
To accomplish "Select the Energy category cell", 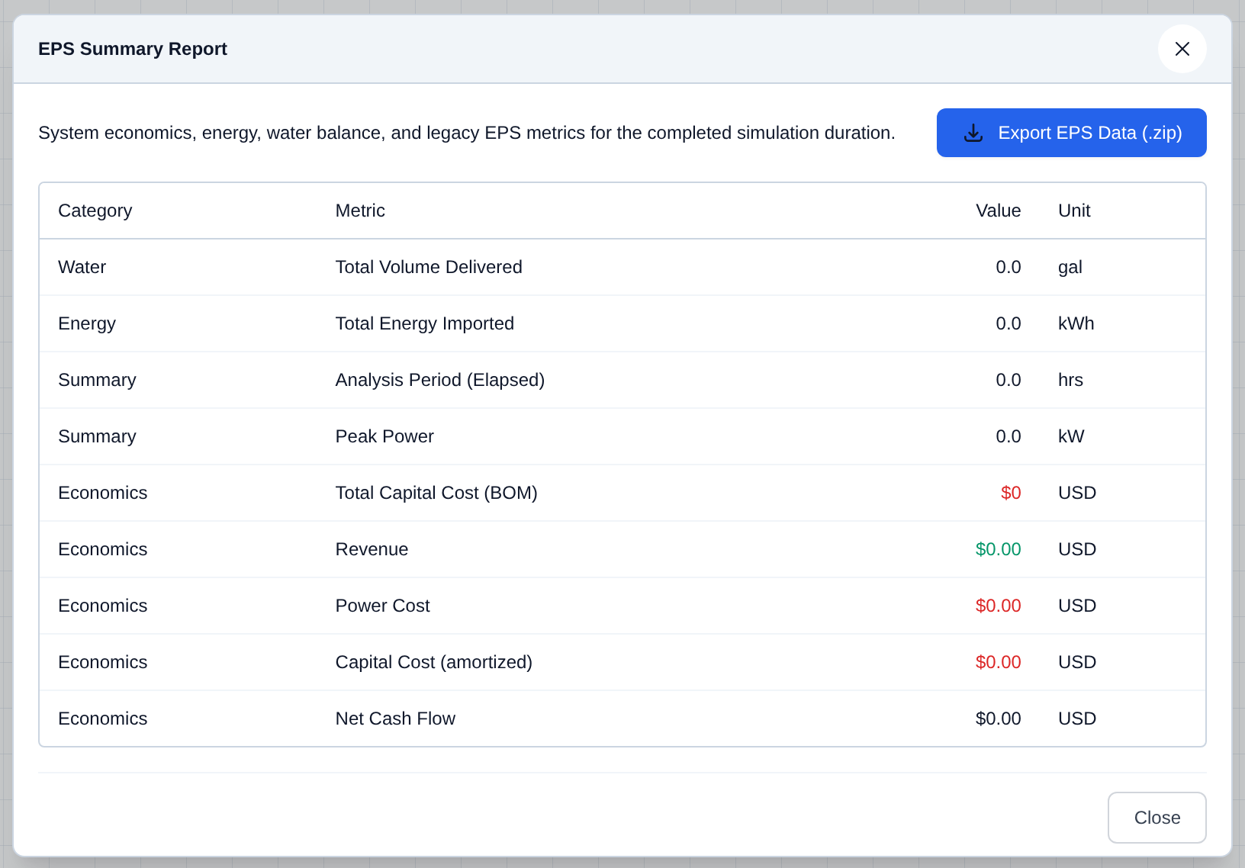I will click(x=87, y=323).
